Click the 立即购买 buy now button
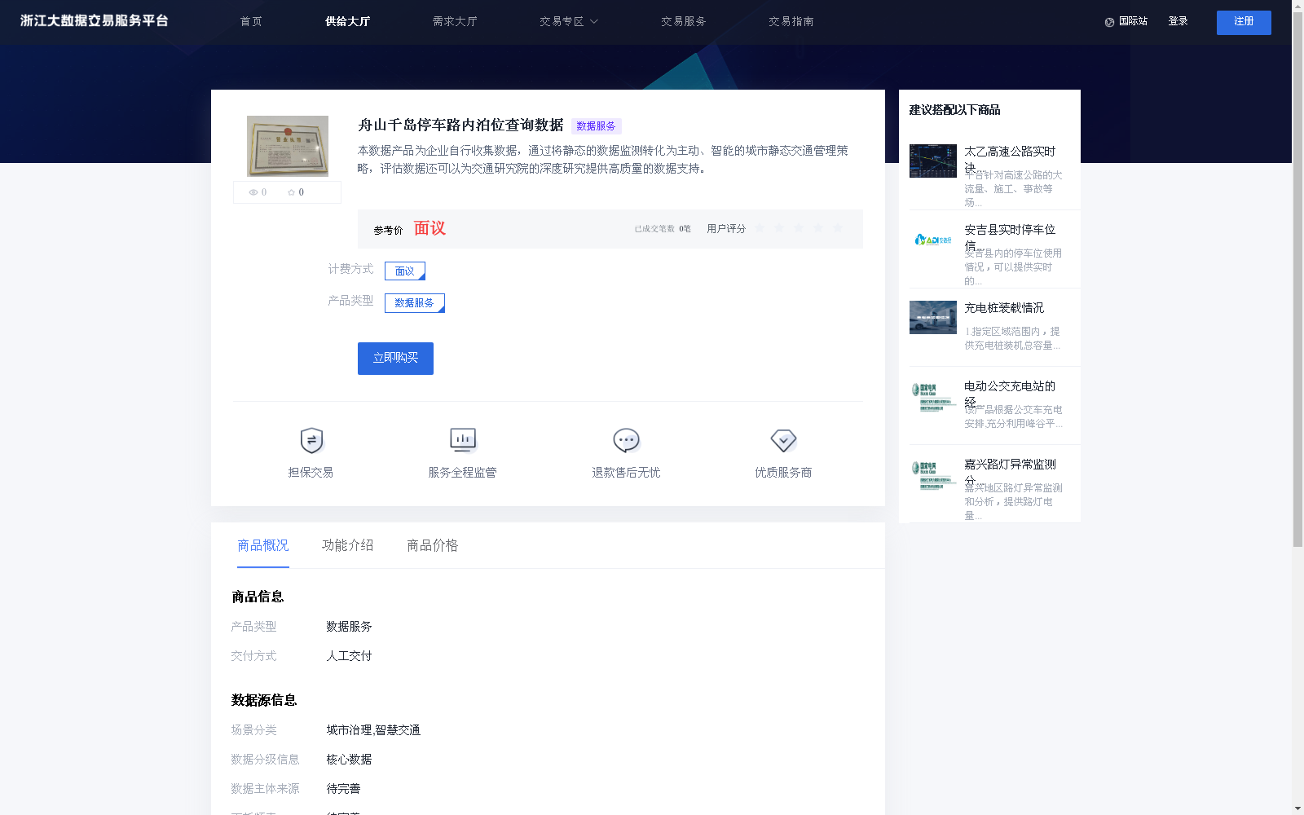1304x815 pixels. click(395, 359)
